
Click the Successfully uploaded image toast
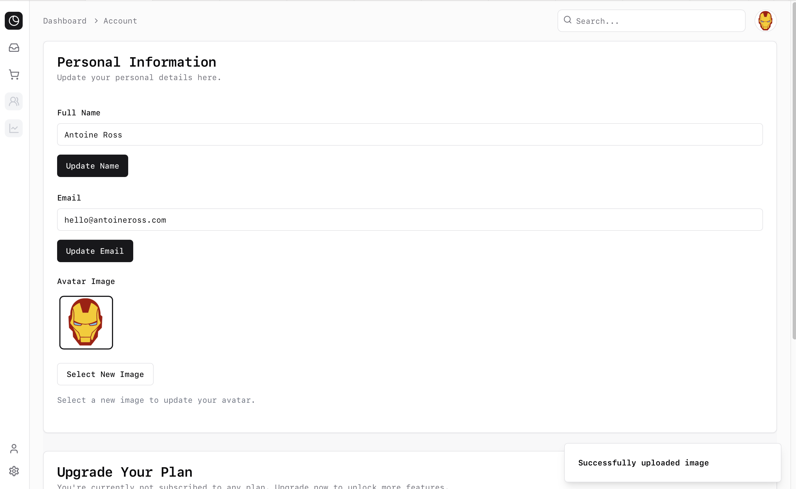tap(672, 462)
